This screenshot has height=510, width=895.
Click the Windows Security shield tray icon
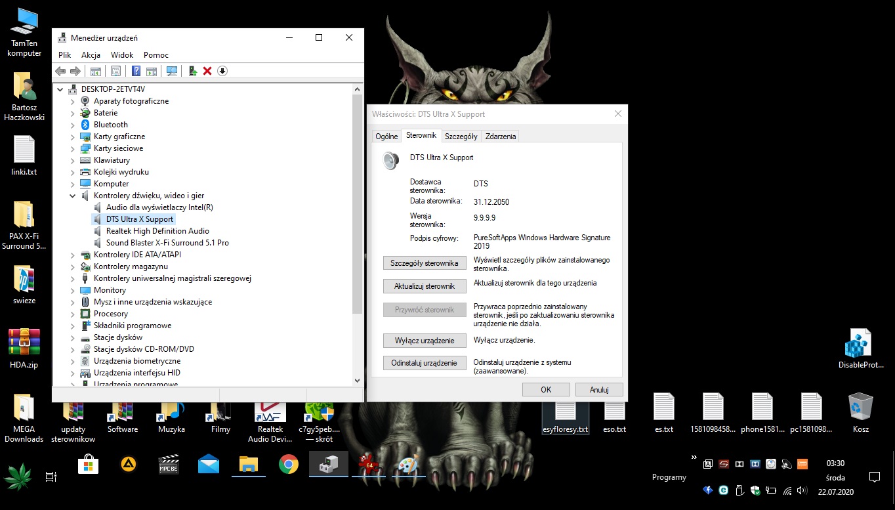(x=755, y=490)
